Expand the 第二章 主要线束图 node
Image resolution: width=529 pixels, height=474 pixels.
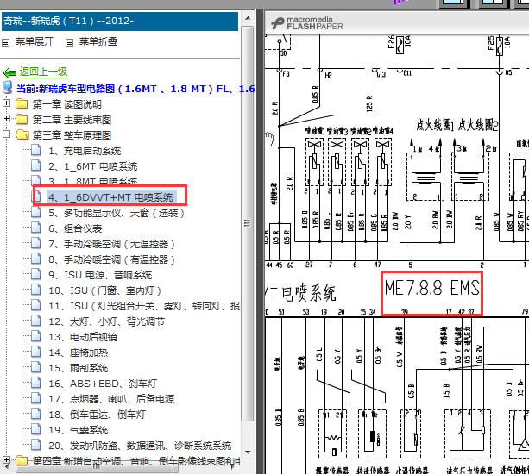click(6, 118)
